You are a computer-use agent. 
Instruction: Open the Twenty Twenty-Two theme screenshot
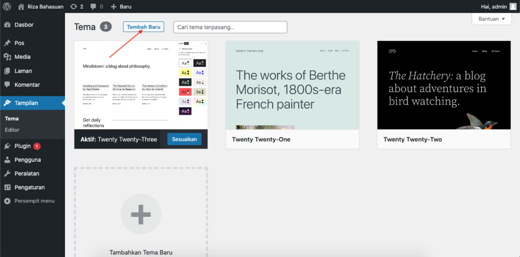tap(444, 85)
